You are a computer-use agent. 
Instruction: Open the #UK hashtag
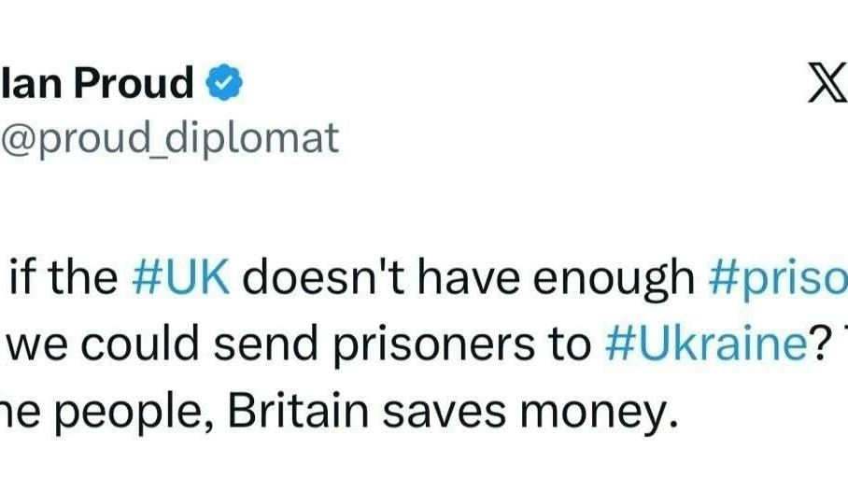(x=180, y=277)
